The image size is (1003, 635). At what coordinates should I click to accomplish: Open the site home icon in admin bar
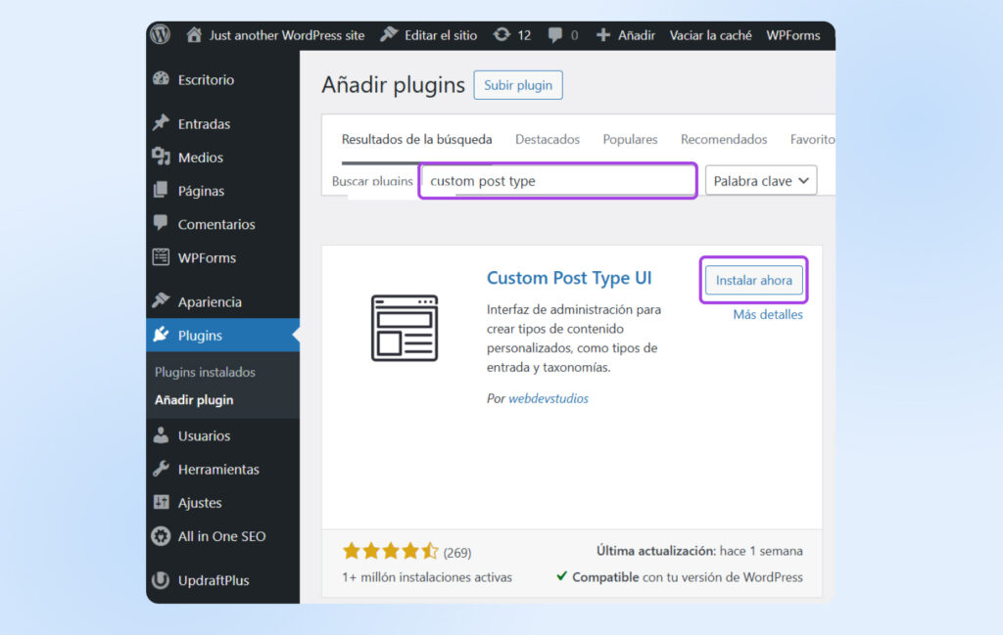(x=194, y=35)
